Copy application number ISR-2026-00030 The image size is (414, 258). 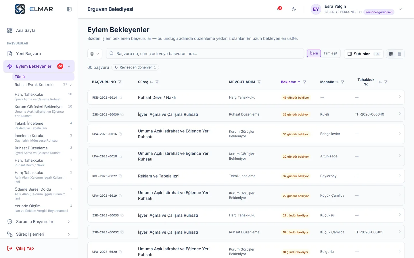(x=122, y=114)
